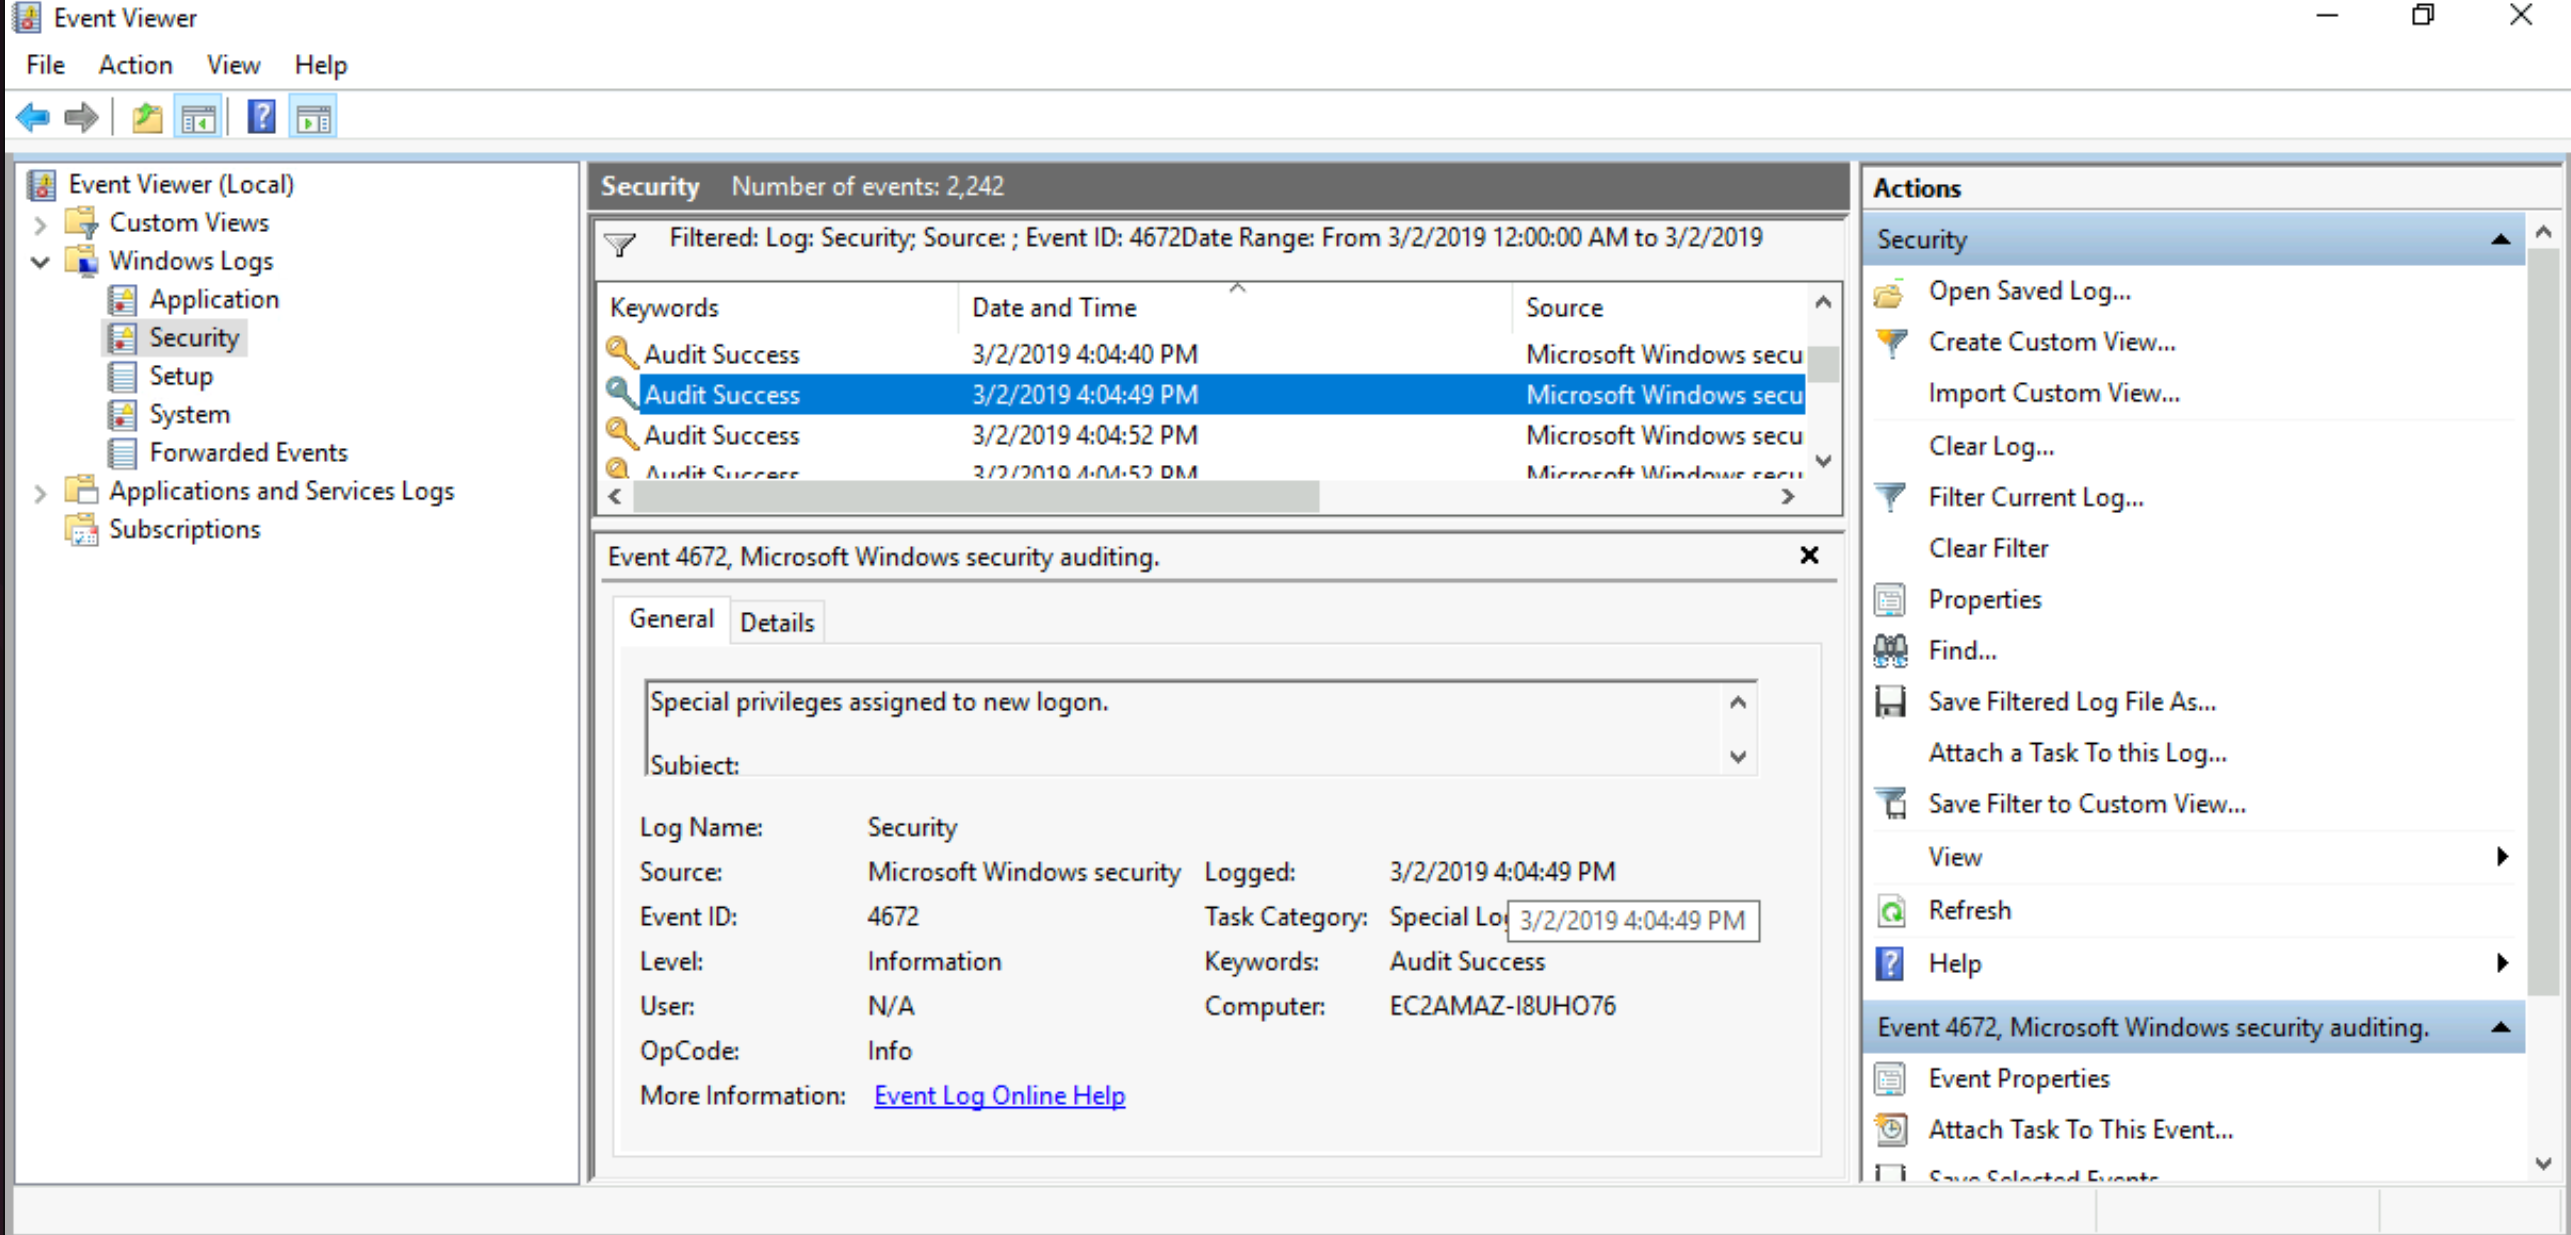Toggle the Show/Hide Console Tree icon

point(197,118)
